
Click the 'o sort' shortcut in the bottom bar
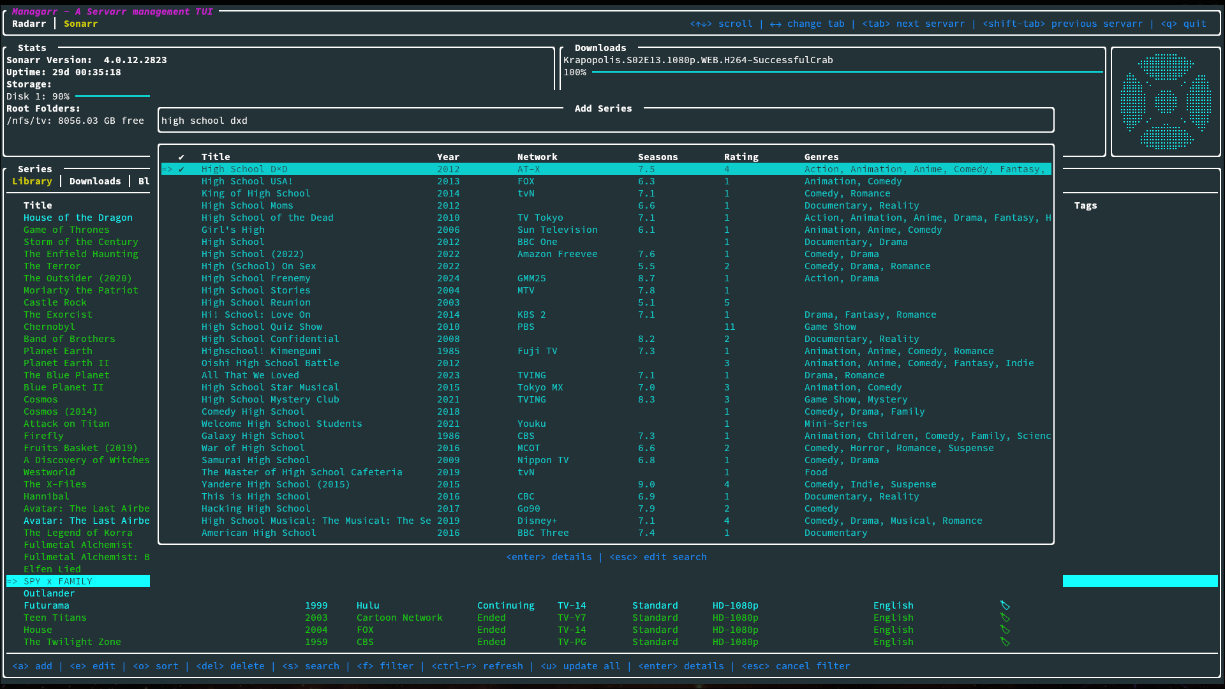(x=156, y=666)
